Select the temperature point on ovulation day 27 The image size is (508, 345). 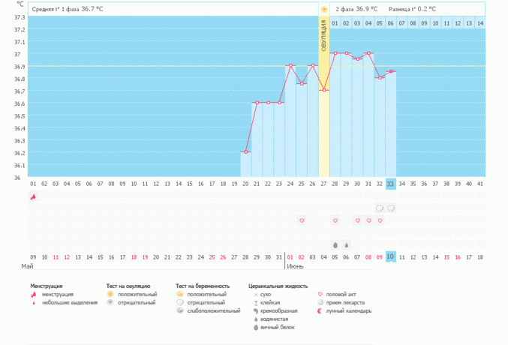tap(324, 90)
